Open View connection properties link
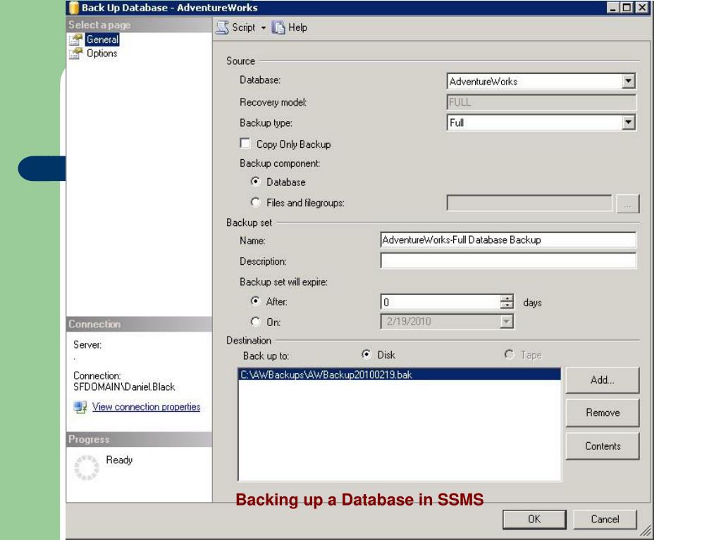This screenshot has width=721, height=540. [146, 406]
